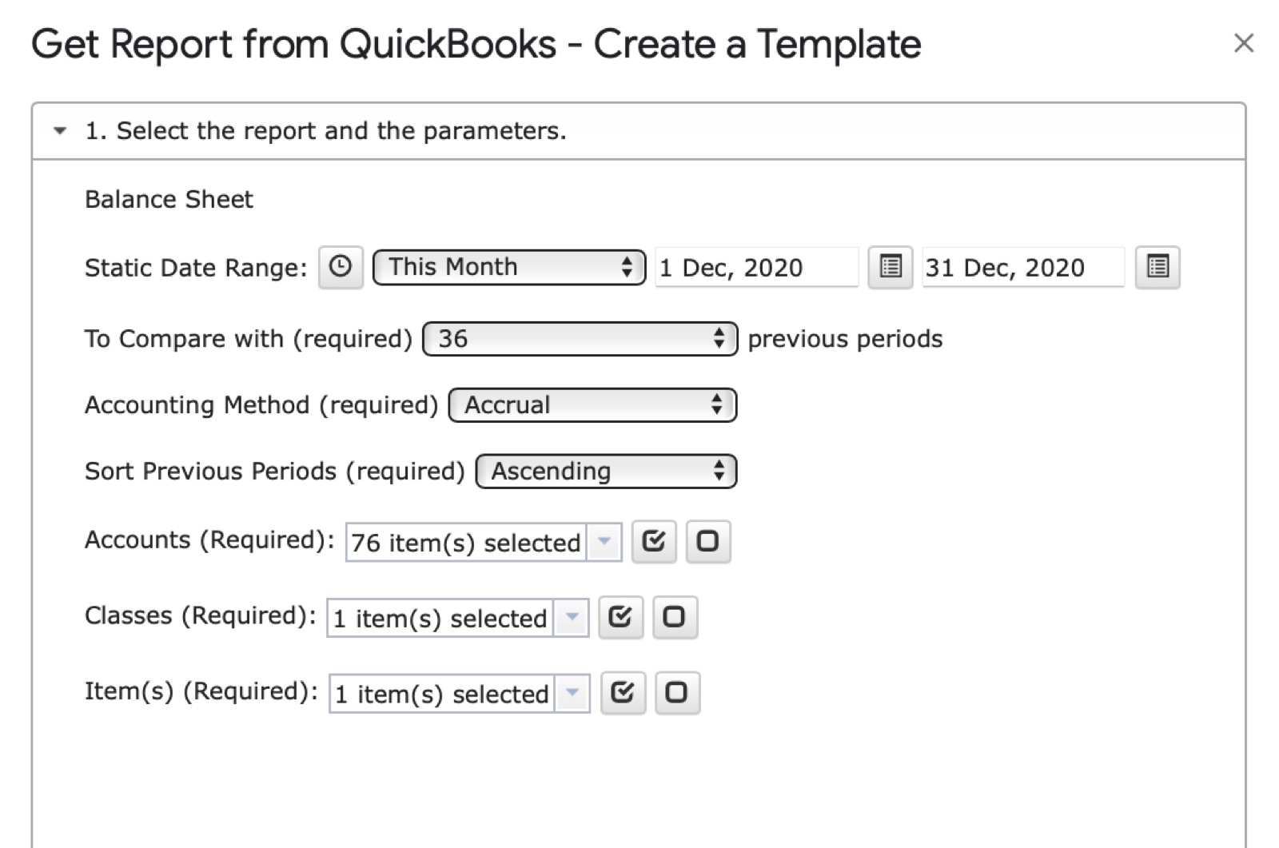Open the 36 previous periods dropdown
This screenshot has height=848, width=1279.
click(x=580, y=339)
